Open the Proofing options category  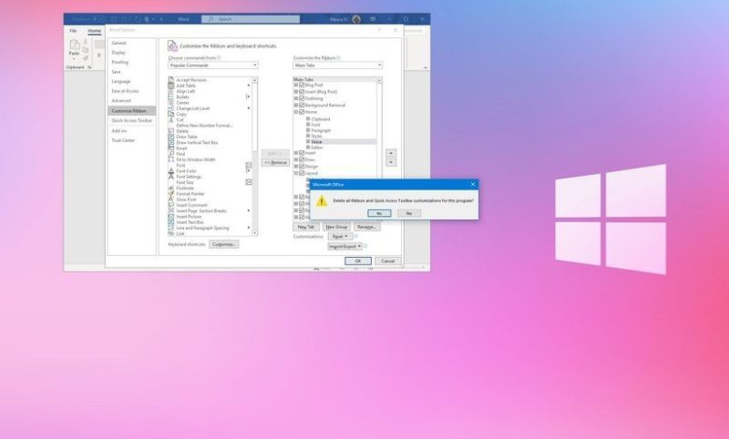(120, 62)
